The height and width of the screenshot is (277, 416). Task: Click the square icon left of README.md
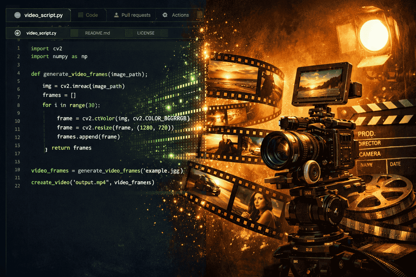coord(74,33)
